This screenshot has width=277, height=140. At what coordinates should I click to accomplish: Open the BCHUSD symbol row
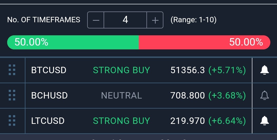click(x=139, y=95)
